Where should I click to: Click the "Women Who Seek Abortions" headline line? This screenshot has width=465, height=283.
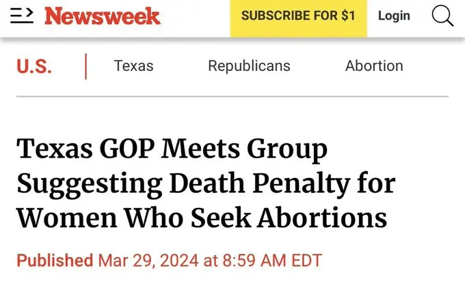pyautogui.click(x=201, y=218)
